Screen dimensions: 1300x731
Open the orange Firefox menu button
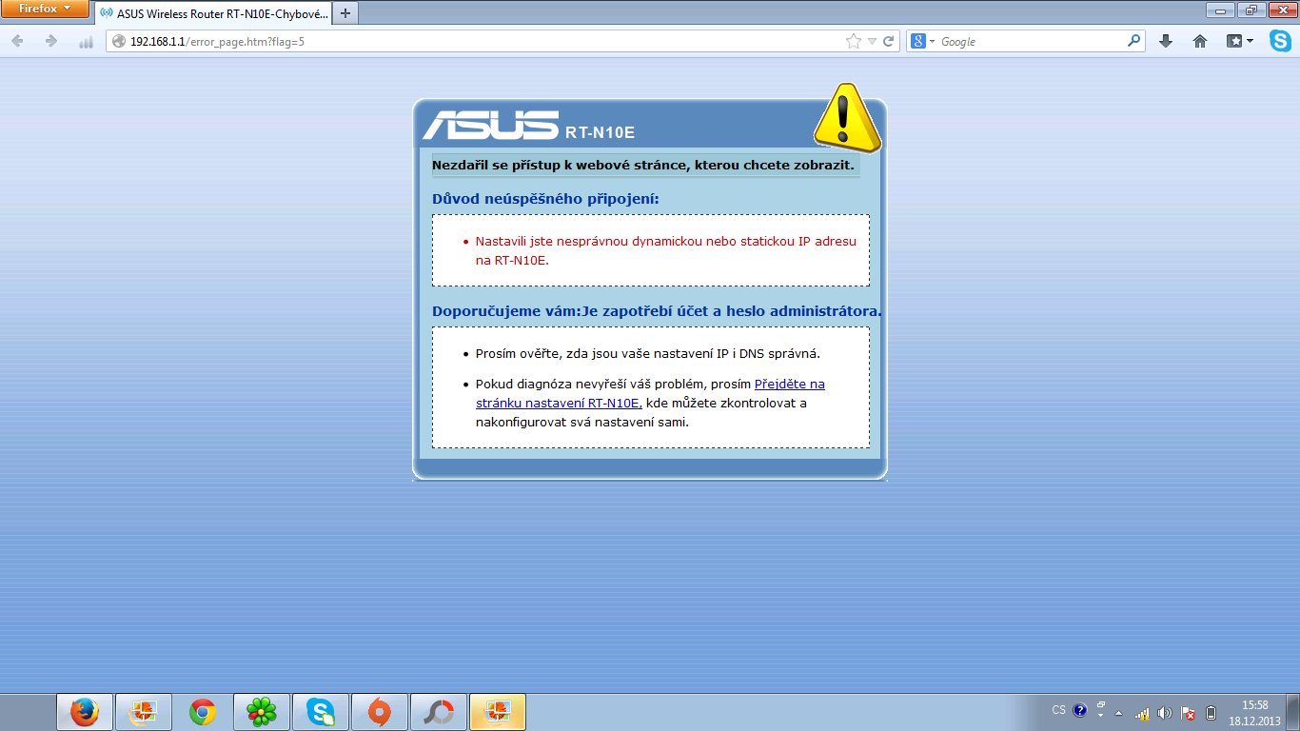point(46,9)
